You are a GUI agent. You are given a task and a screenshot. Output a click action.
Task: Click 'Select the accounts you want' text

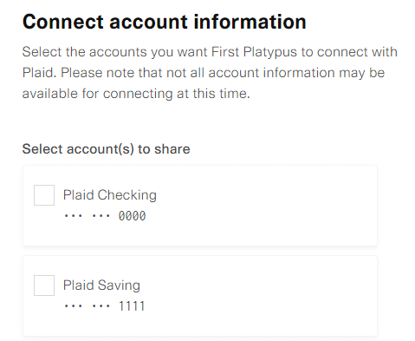(115, 52)
